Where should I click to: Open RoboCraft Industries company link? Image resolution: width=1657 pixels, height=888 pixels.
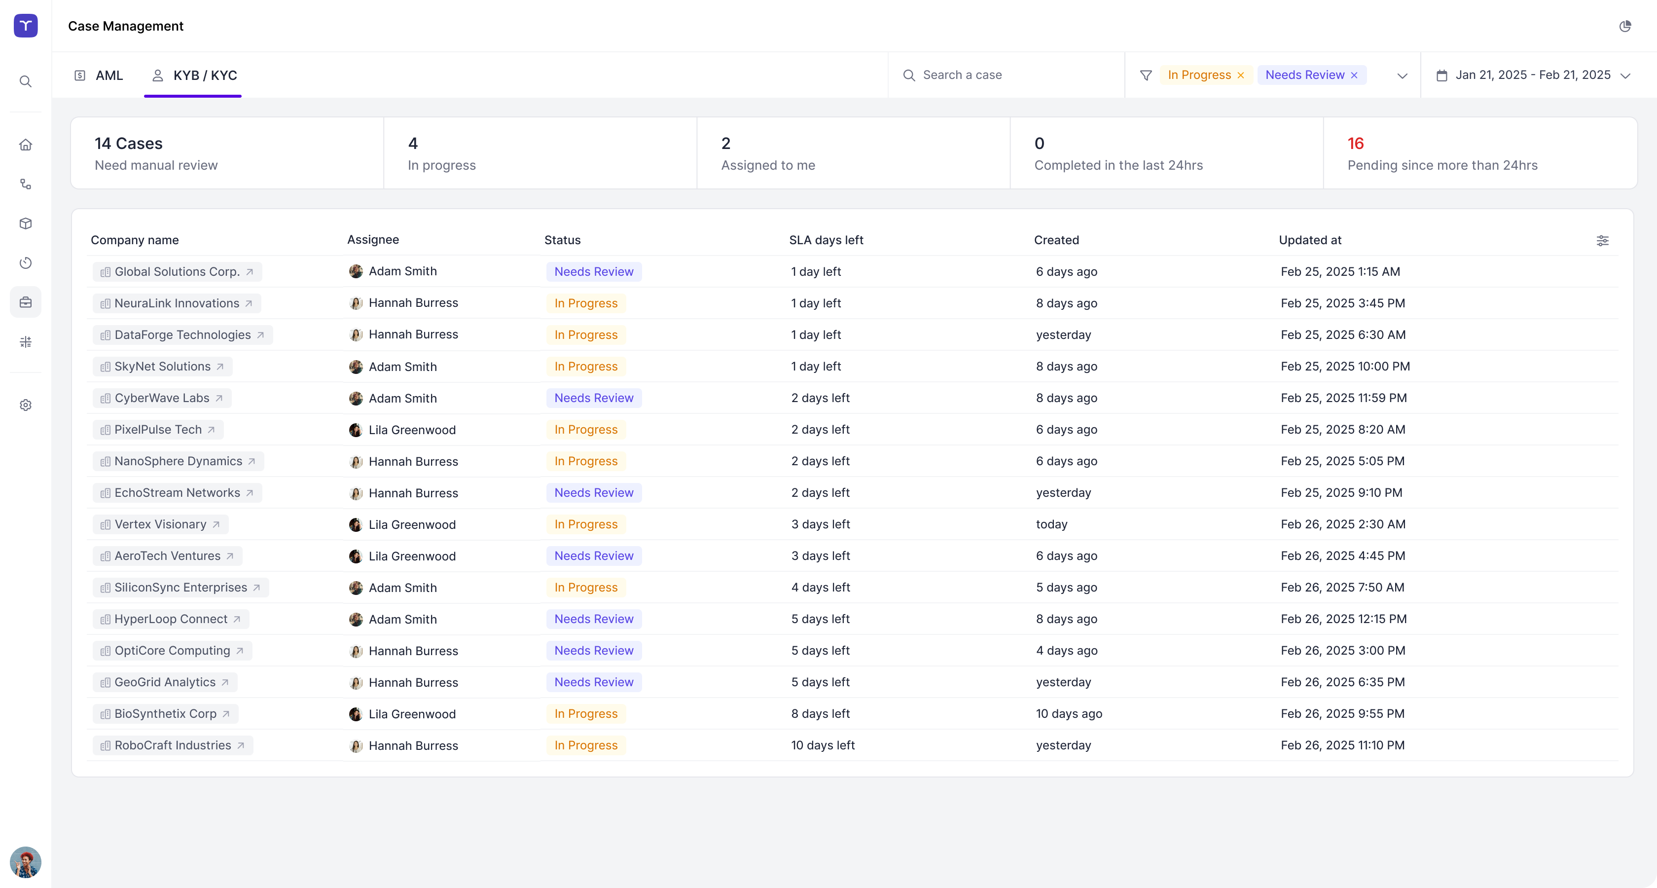(x=173, y=745)
